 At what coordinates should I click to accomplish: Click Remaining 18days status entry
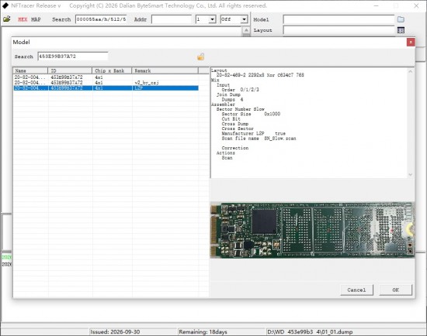coord(203,331)
